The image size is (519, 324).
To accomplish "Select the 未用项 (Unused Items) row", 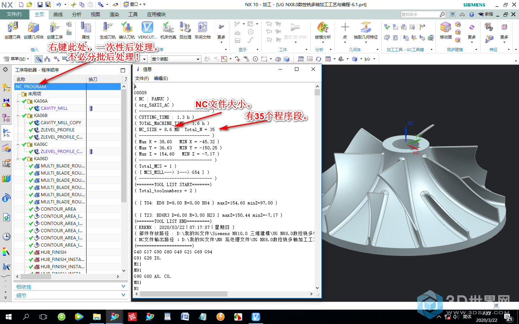I will click(x=68, y=94).
